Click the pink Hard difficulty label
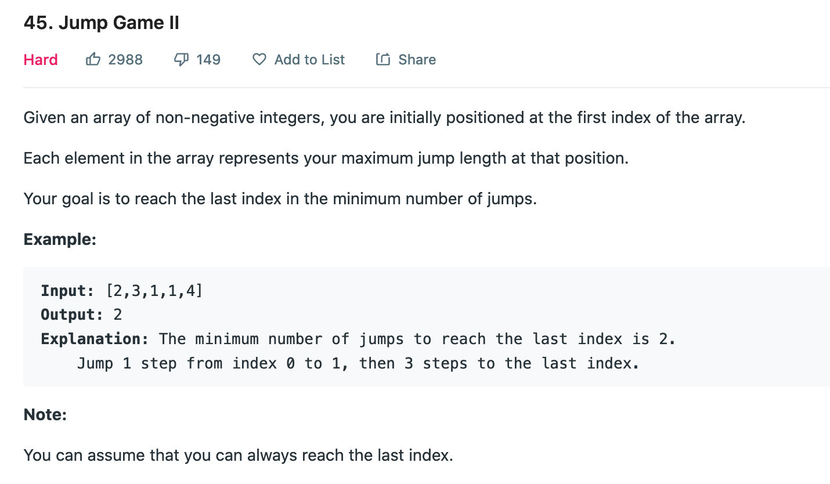The height and width of the screenshot is (484, 830). (41, 59)
